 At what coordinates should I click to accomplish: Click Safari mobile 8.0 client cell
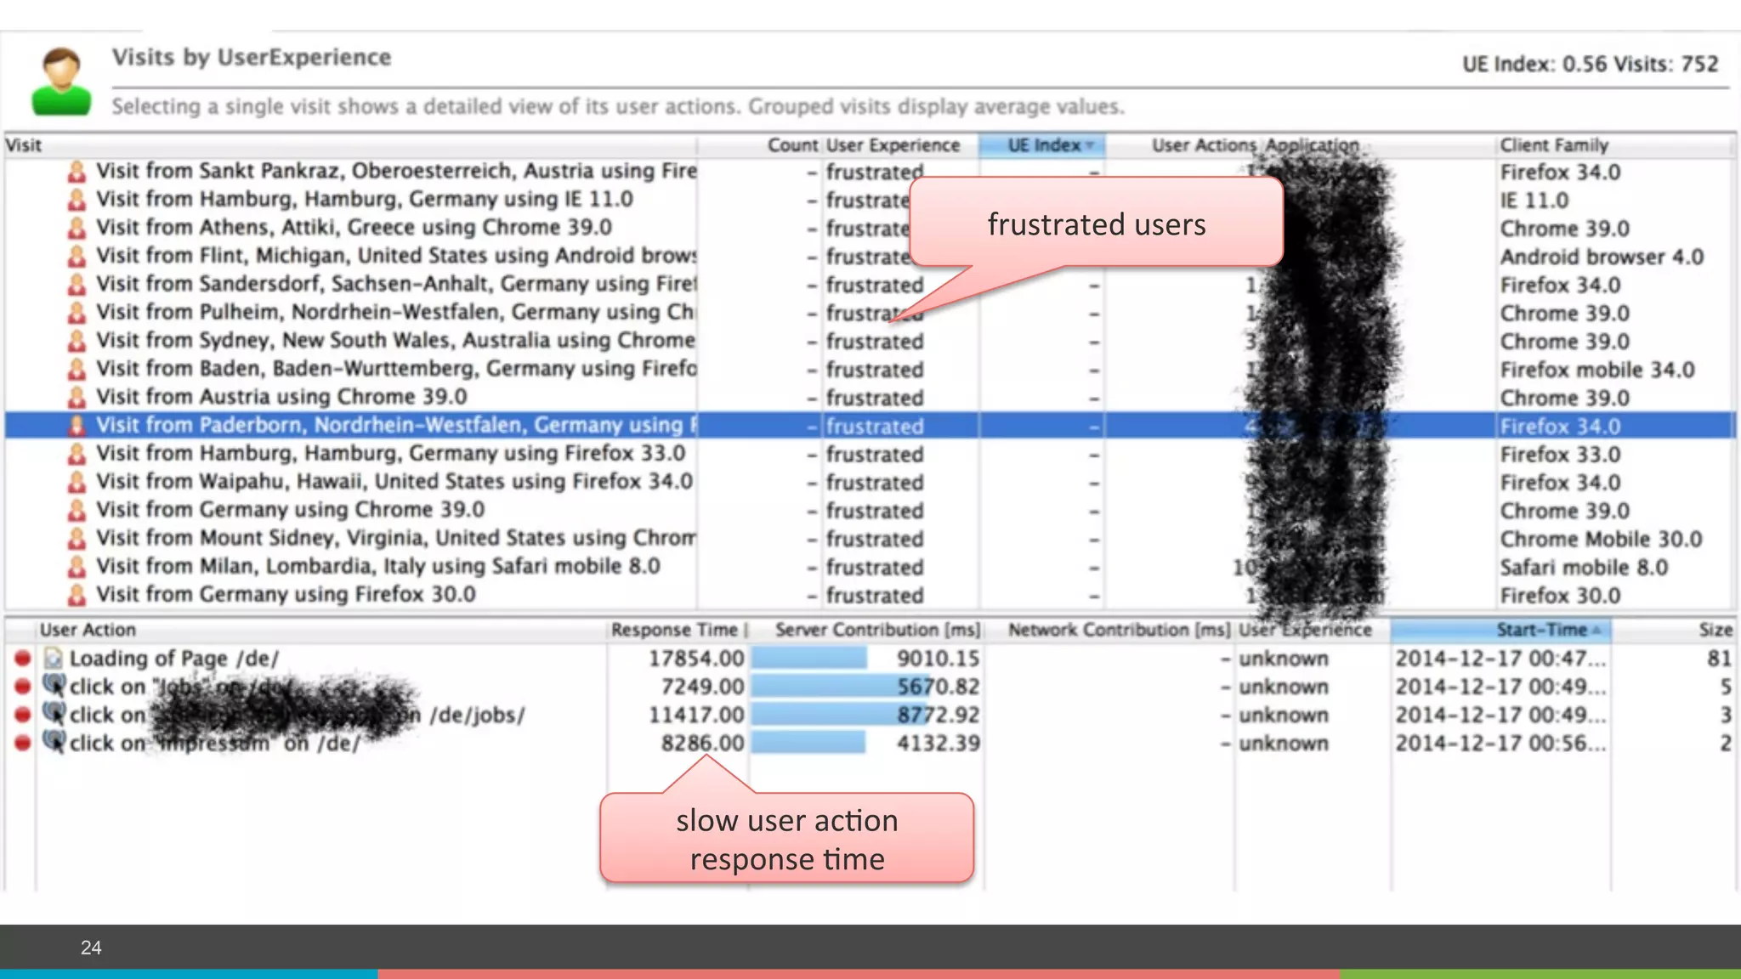pyautogui.click(x=1584, y=567)
